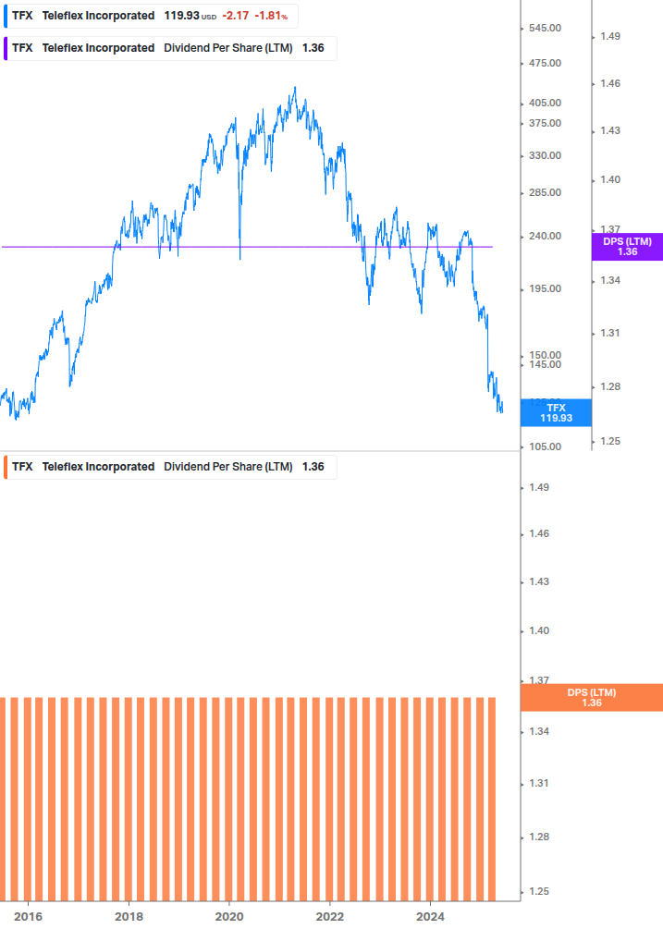
Task: Click the 1.40 label on the lower chart axis
Action: pyautogui.click(x=538, y=630)
